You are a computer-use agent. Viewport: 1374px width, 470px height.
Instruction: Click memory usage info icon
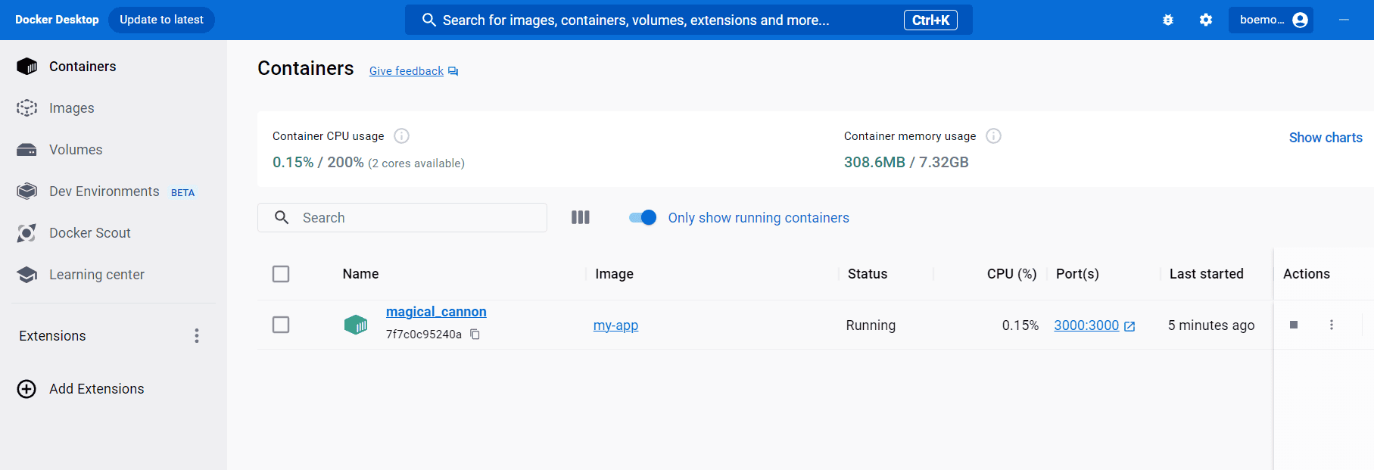click(x=994, y=136)
